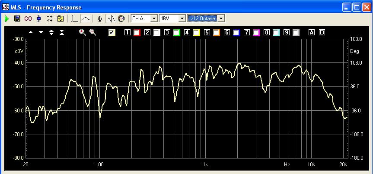Click the floppy disk Save icon
The width and height of the screenshot is (373, 174).
click(x=17, y=19)
